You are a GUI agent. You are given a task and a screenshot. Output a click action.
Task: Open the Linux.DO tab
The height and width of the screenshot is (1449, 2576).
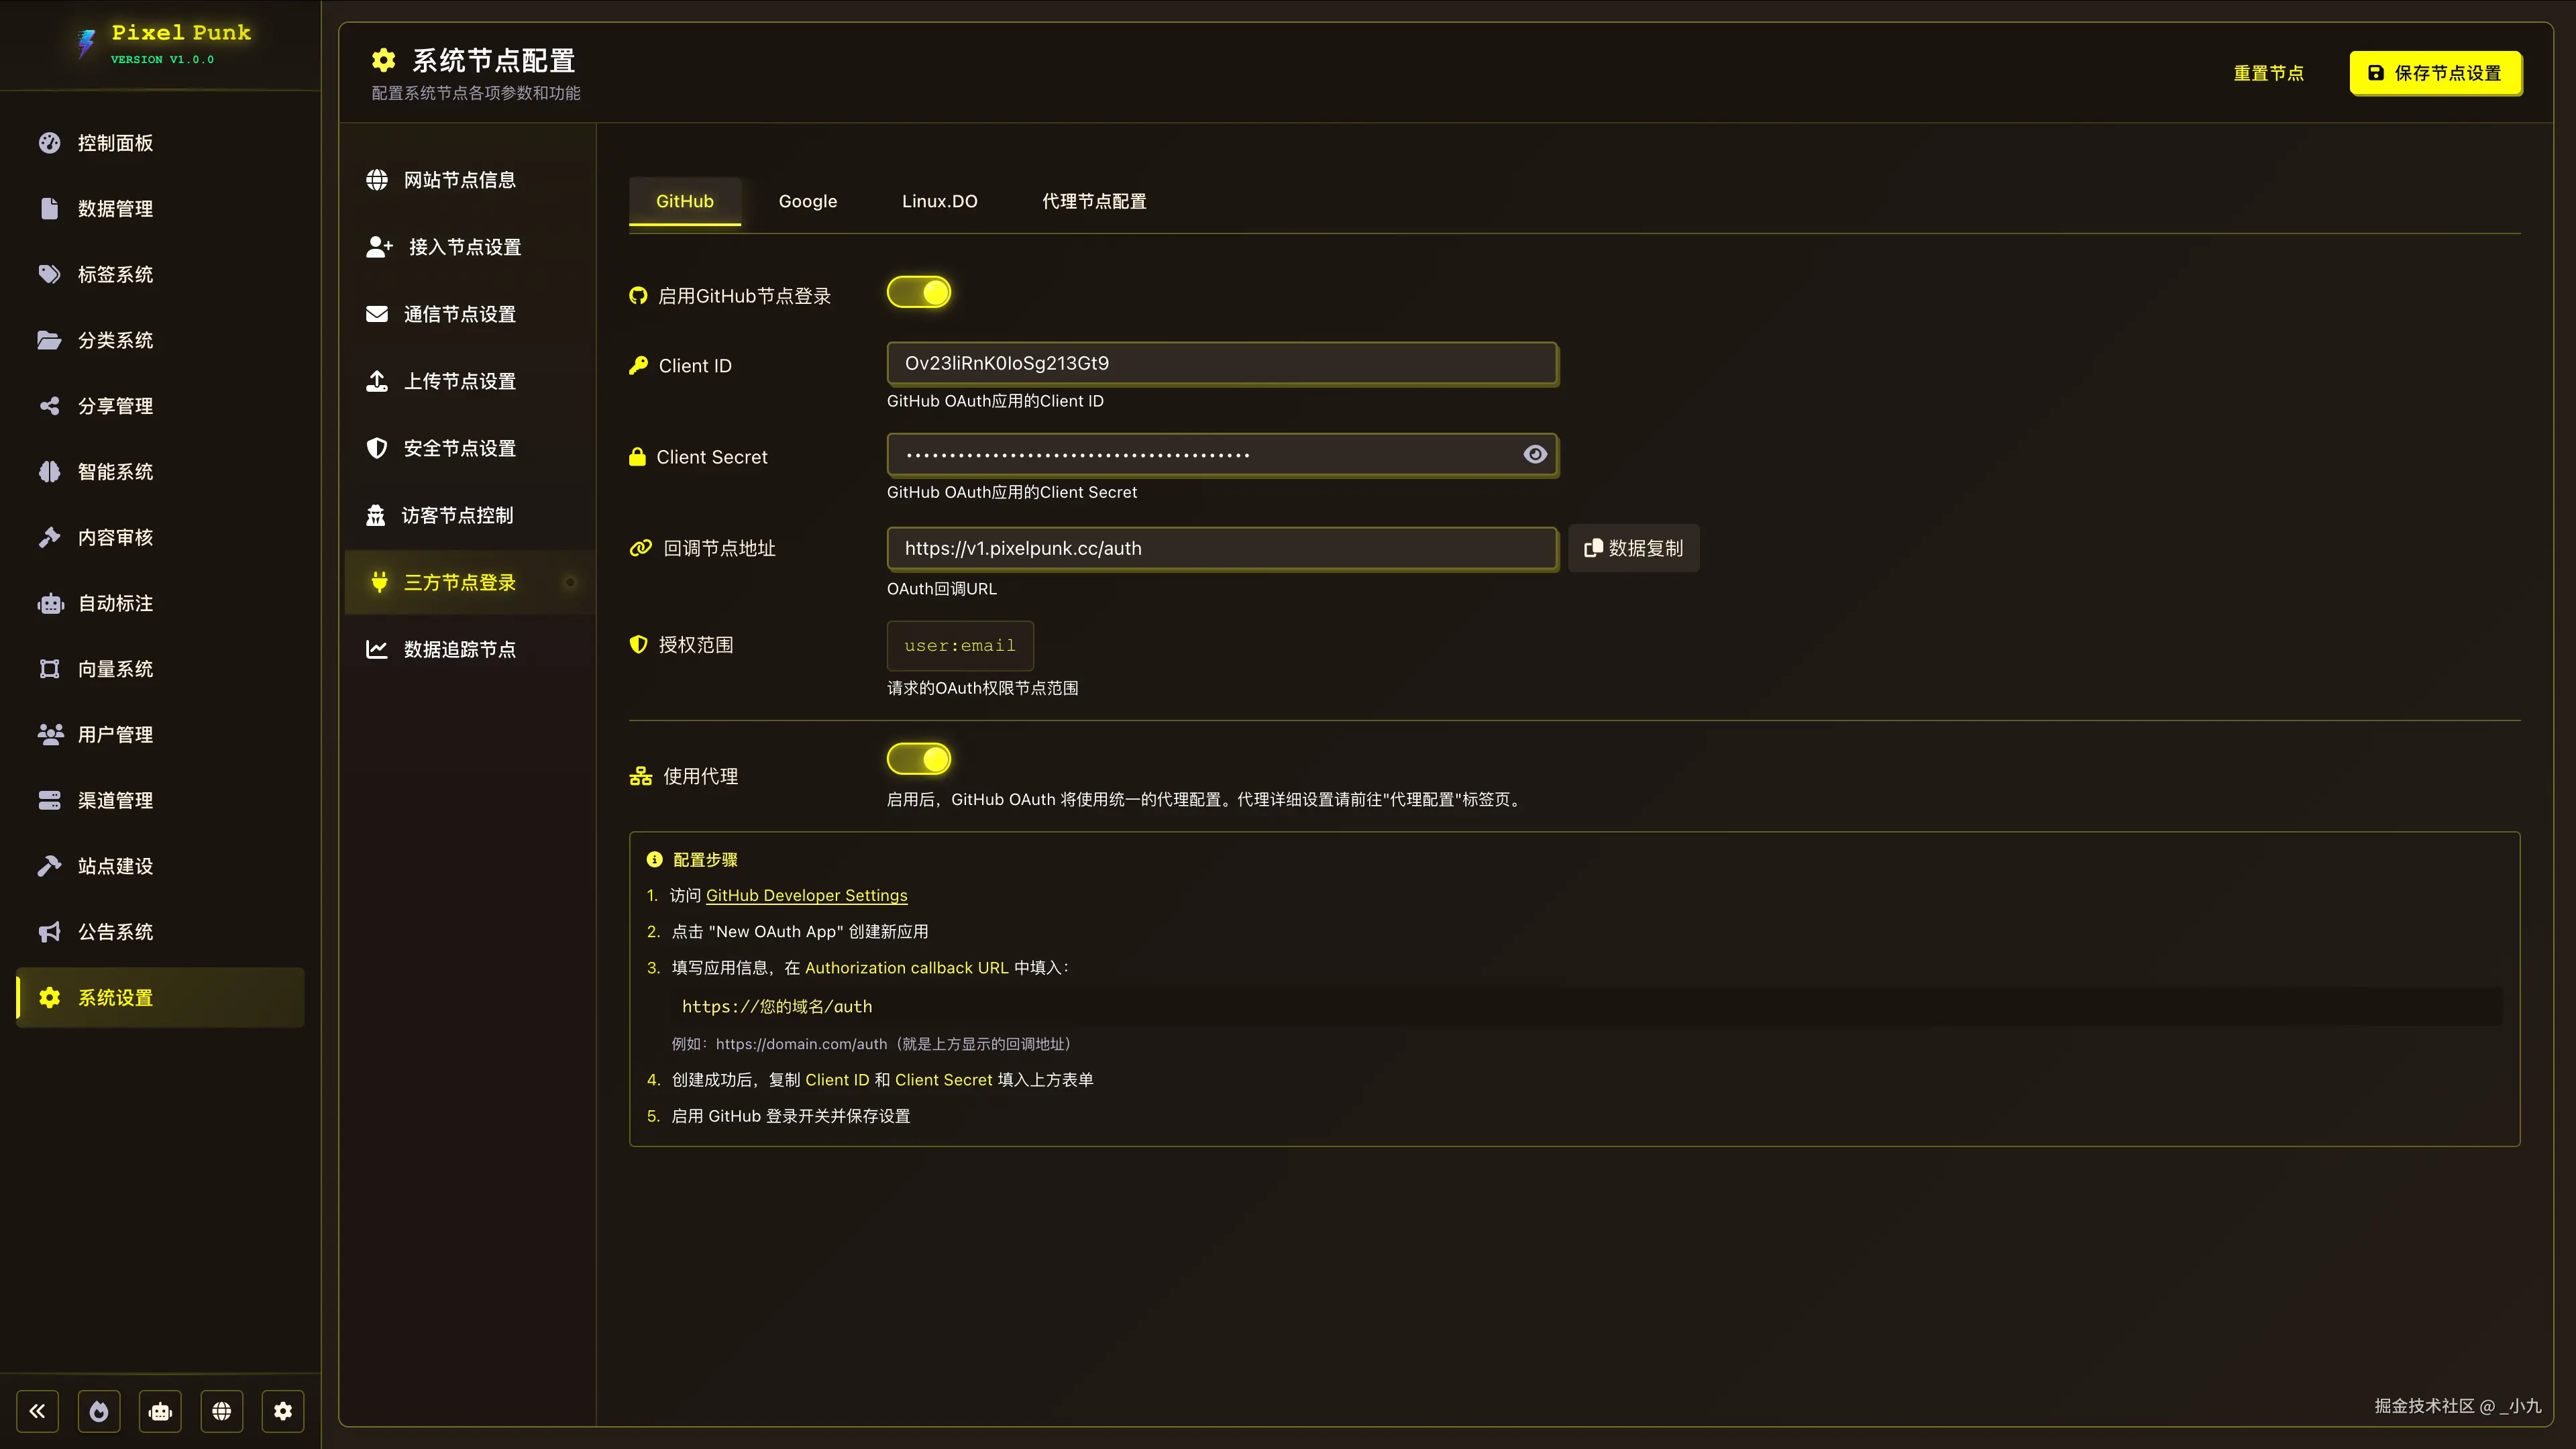pos(939,201)
